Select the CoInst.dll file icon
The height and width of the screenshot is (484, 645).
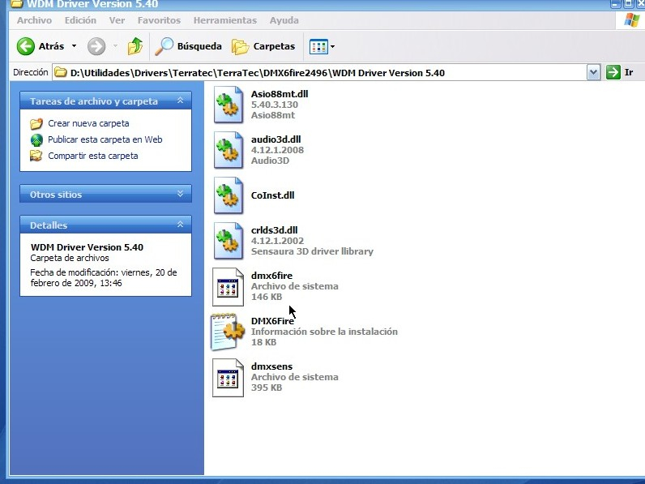click(228, 195)
